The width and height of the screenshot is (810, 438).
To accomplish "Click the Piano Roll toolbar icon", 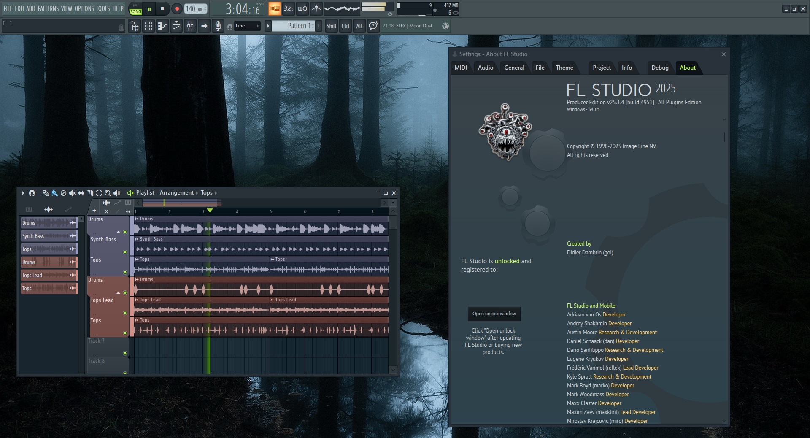I will (x=162, y=26).
